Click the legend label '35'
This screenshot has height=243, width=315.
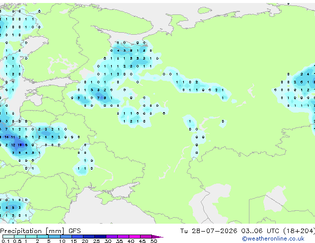pos(119,241)
